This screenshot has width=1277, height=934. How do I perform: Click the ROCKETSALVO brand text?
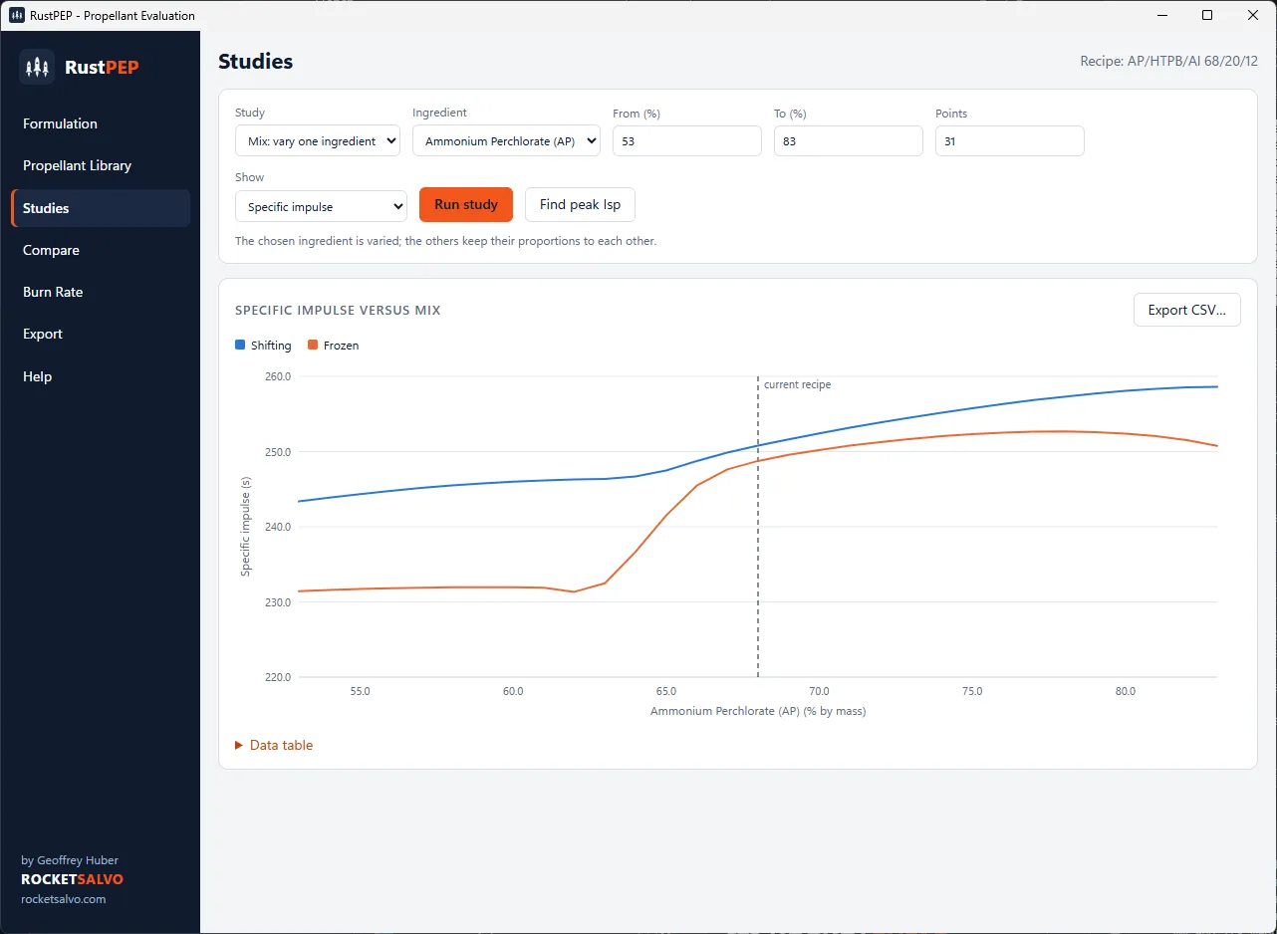72,879
